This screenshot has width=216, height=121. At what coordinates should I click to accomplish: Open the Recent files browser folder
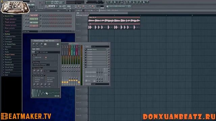(9, 16)
